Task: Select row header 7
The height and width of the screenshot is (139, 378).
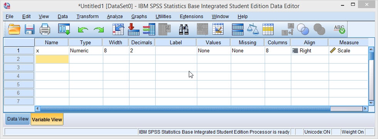Action: (19, 101)
